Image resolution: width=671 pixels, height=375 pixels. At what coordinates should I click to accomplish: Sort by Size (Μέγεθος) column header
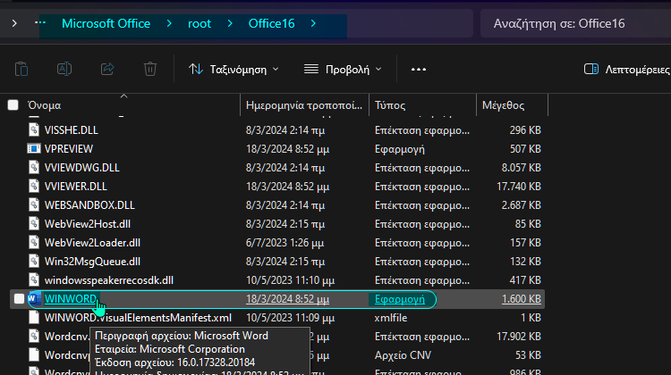pos(503,105)
